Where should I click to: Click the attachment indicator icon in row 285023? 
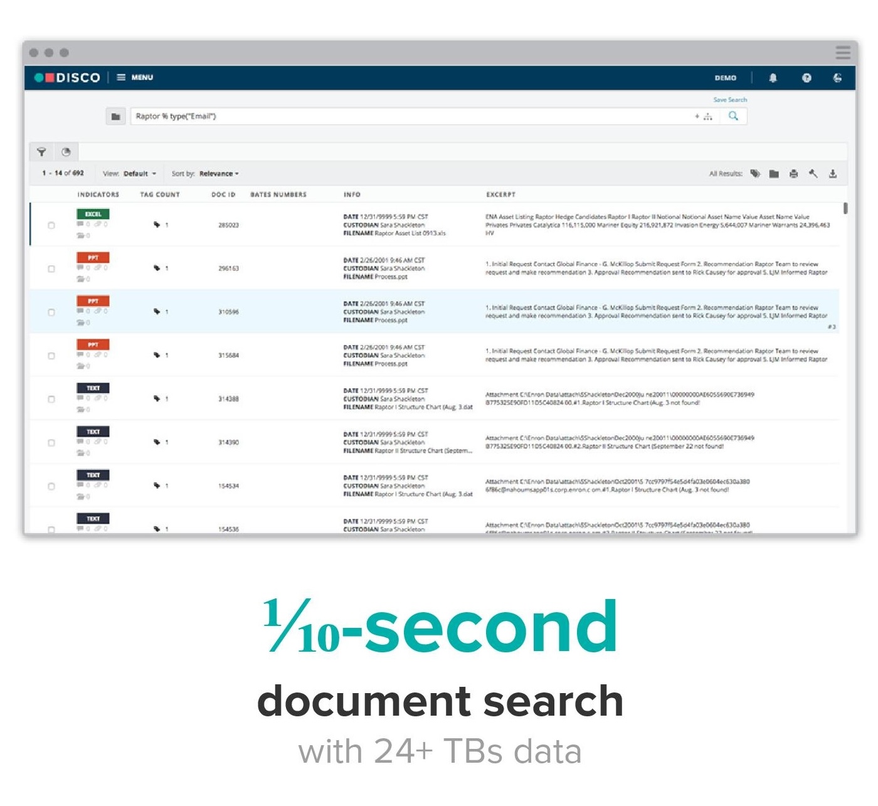pos(98,224)
